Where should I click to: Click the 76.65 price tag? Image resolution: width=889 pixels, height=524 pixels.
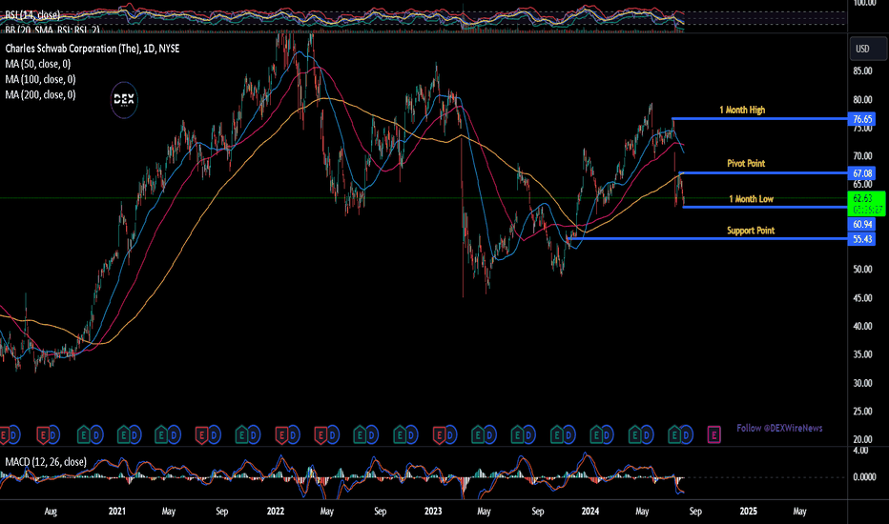click(862, 119)
